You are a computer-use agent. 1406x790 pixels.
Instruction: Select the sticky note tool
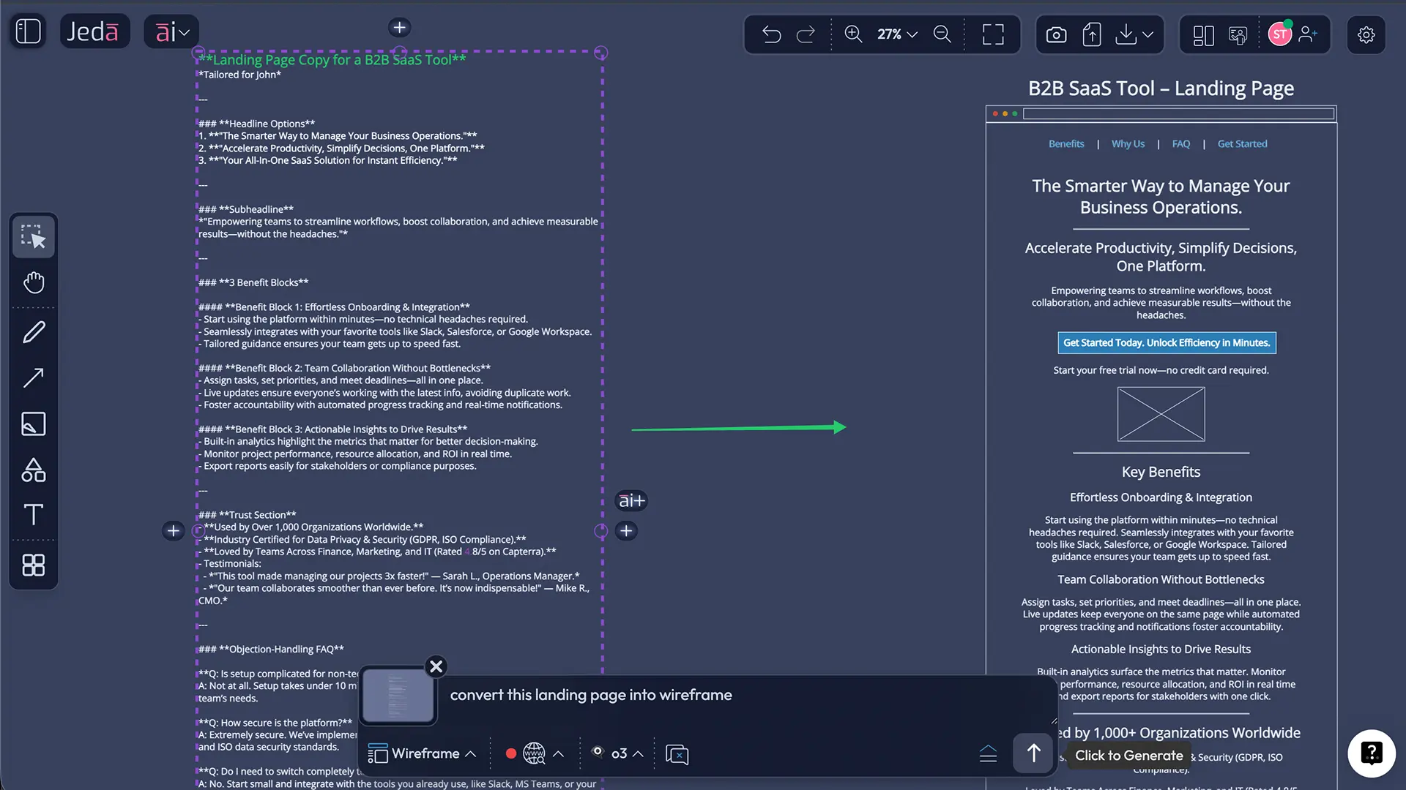tap(34, 424)
